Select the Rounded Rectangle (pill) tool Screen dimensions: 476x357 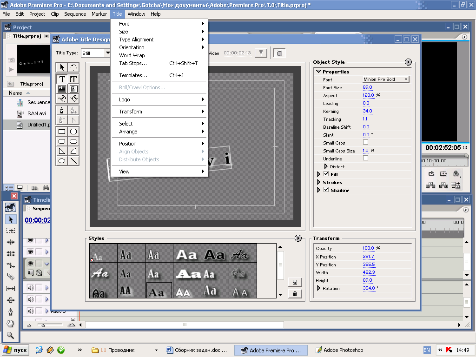[x=73, y=141]
